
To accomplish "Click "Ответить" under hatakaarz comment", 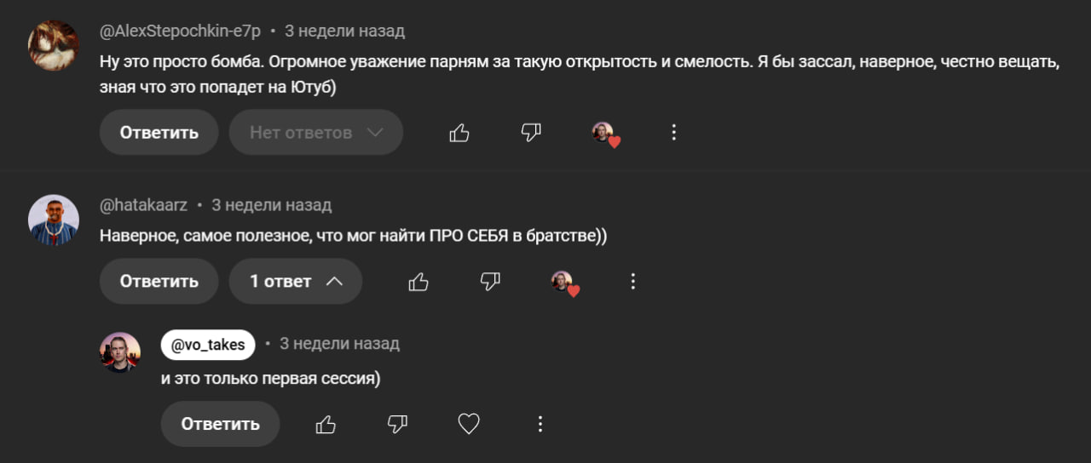I will (x=159, y=282).
